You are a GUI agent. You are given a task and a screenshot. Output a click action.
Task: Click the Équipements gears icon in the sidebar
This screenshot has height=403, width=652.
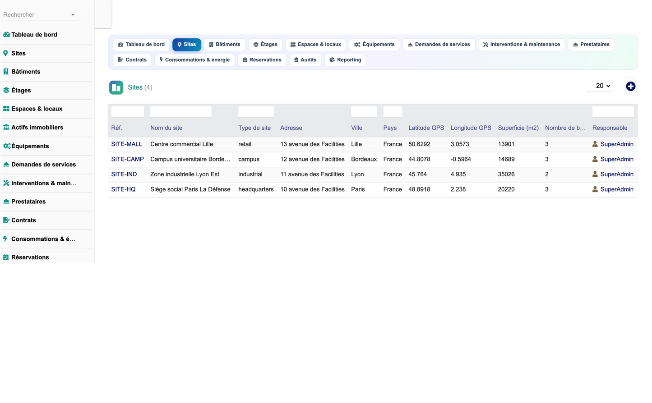[7, 146]
